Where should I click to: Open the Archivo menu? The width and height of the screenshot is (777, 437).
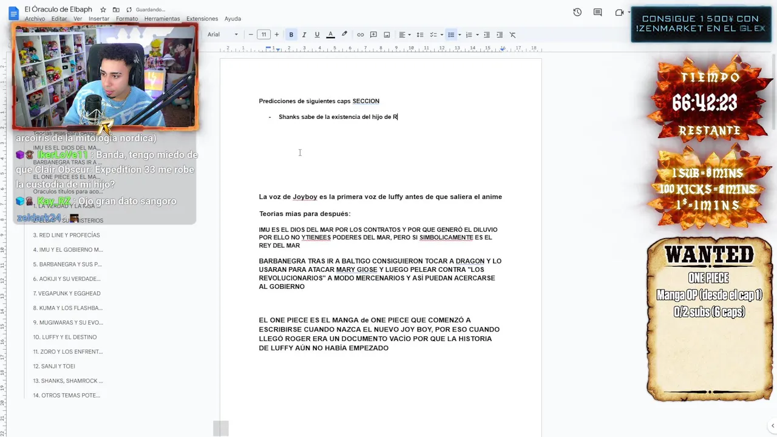click(35, 19)
